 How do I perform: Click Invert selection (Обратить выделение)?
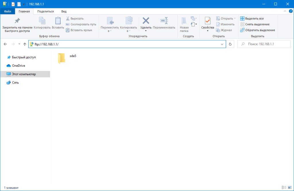[x=258, y=30]
